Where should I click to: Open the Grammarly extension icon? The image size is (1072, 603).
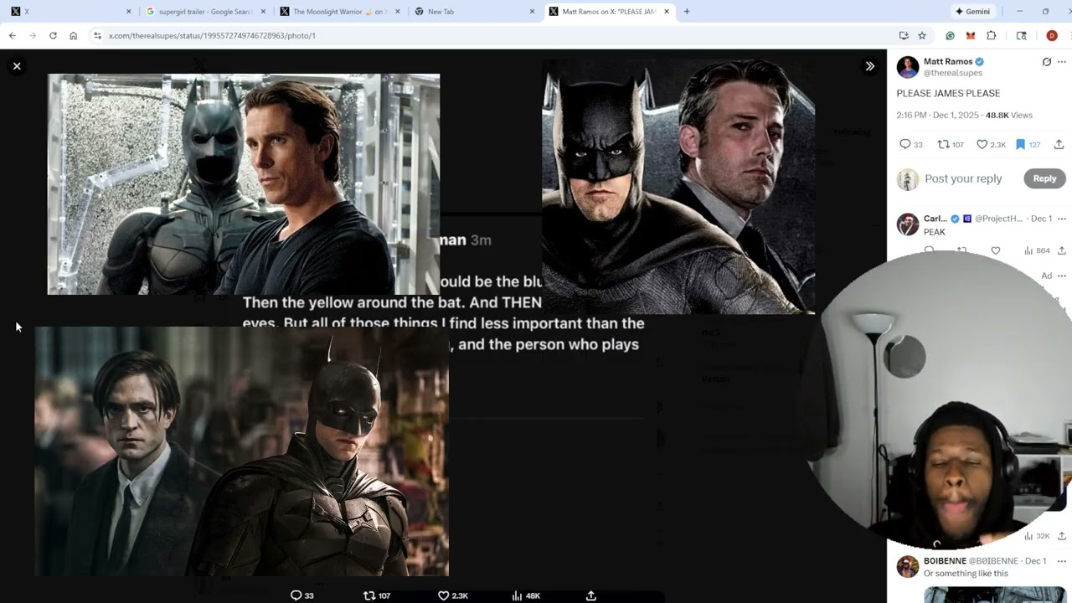click(950, 36)
